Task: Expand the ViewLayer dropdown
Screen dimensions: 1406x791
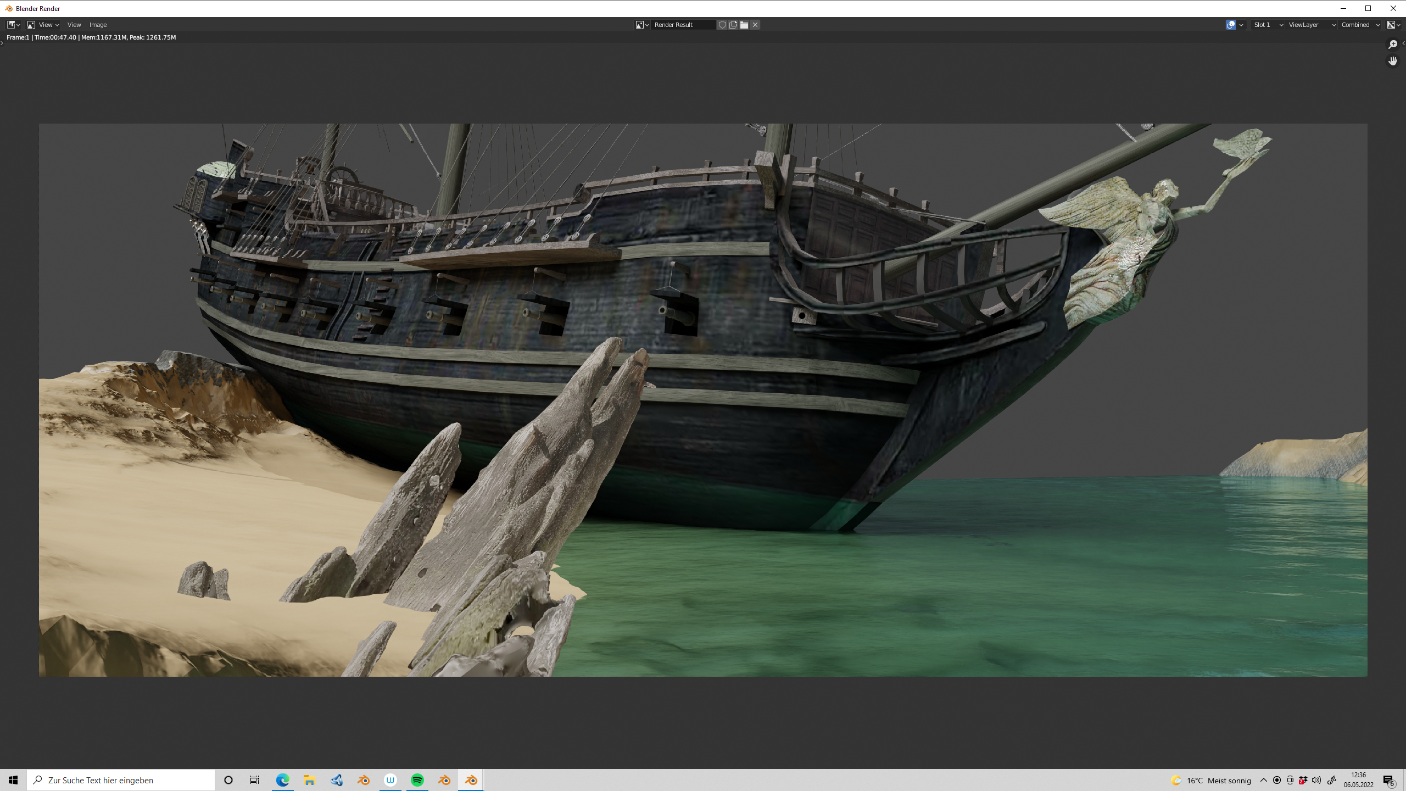Action: click(x=1312, y=25)
